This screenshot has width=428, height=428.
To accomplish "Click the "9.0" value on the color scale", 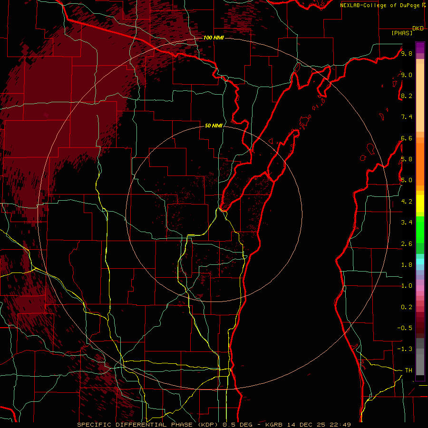I will click(x=407, y=75).
